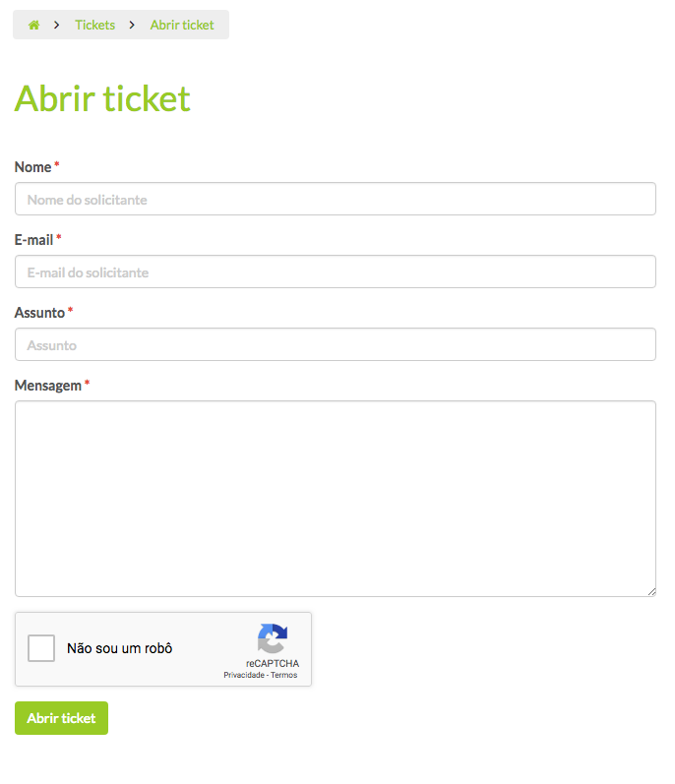Click the Mensagem textarea resize handle
675x784 pixels.
pos(651,592)
